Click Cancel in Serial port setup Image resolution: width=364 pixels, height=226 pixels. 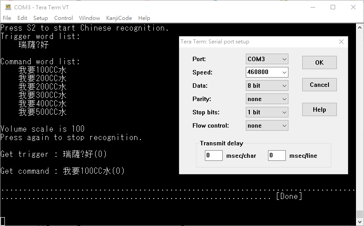(x=320, y=85)
